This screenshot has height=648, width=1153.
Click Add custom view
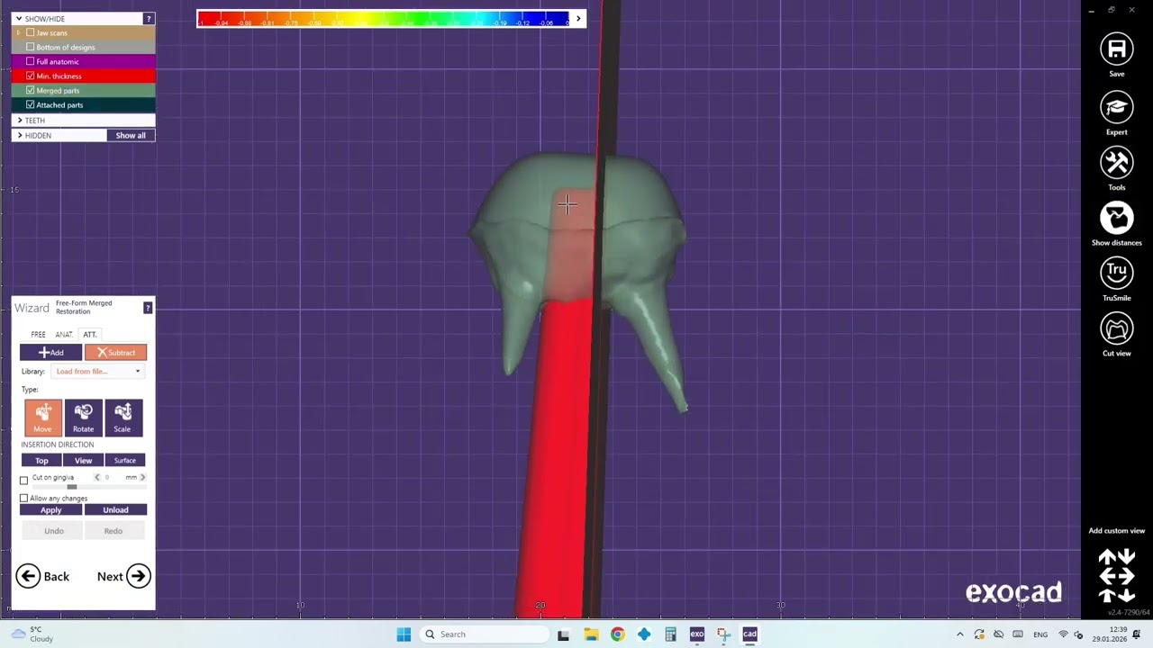click(1116, 531)
